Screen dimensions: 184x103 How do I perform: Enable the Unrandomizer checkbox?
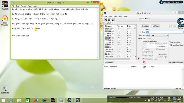click(x=170, y=42)
